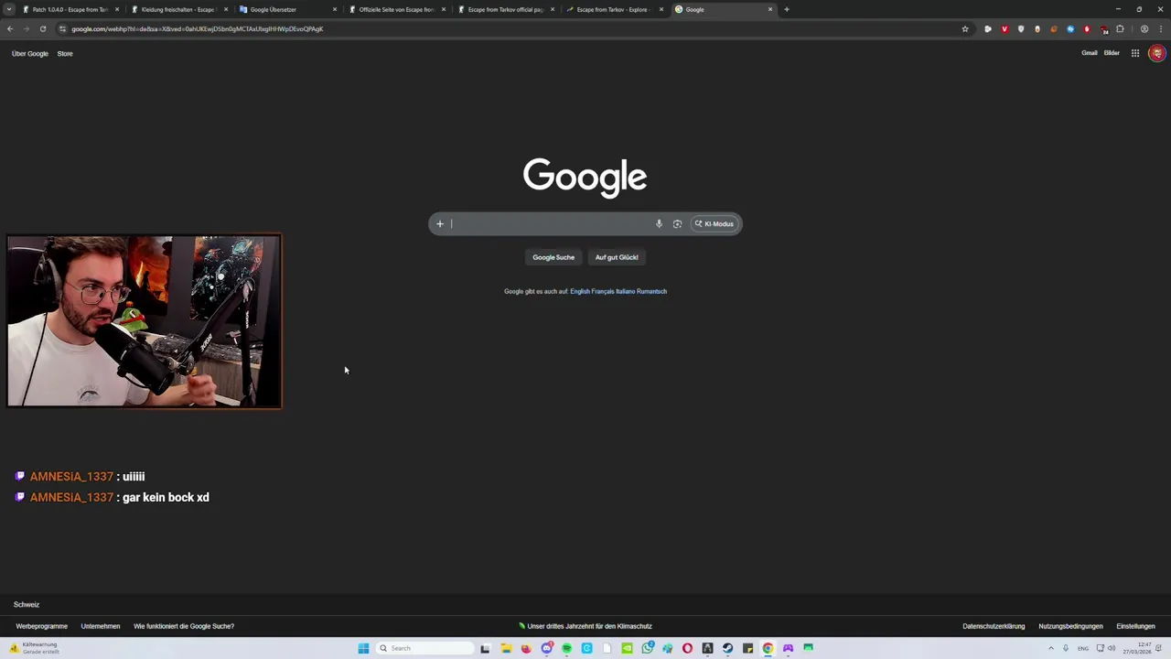
Task: View site information icon in address bar
Action: click(62, 28)
